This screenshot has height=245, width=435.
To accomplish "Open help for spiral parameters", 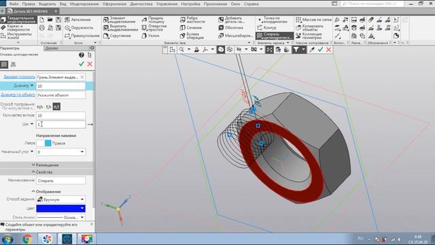I will click(82, 55).
